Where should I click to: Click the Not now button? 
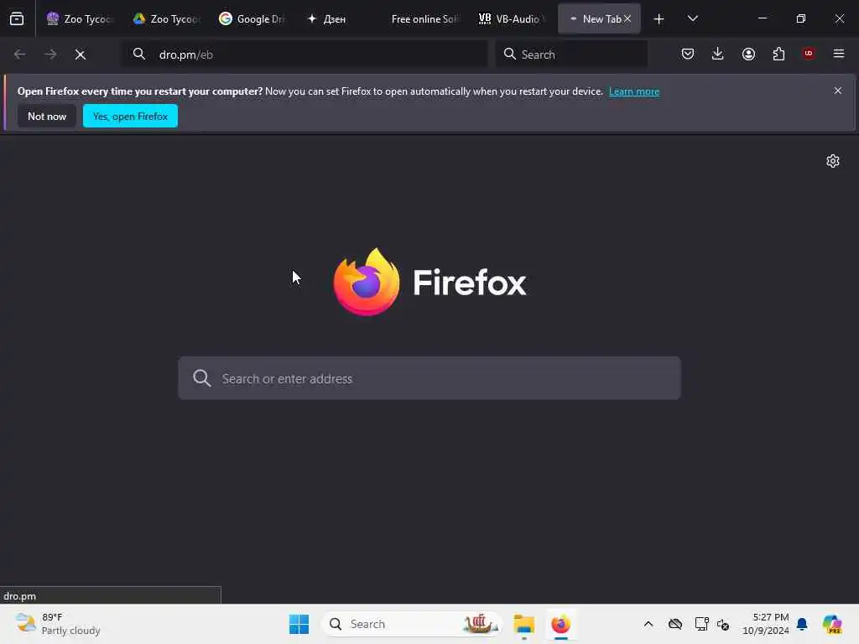pos(47,116)
